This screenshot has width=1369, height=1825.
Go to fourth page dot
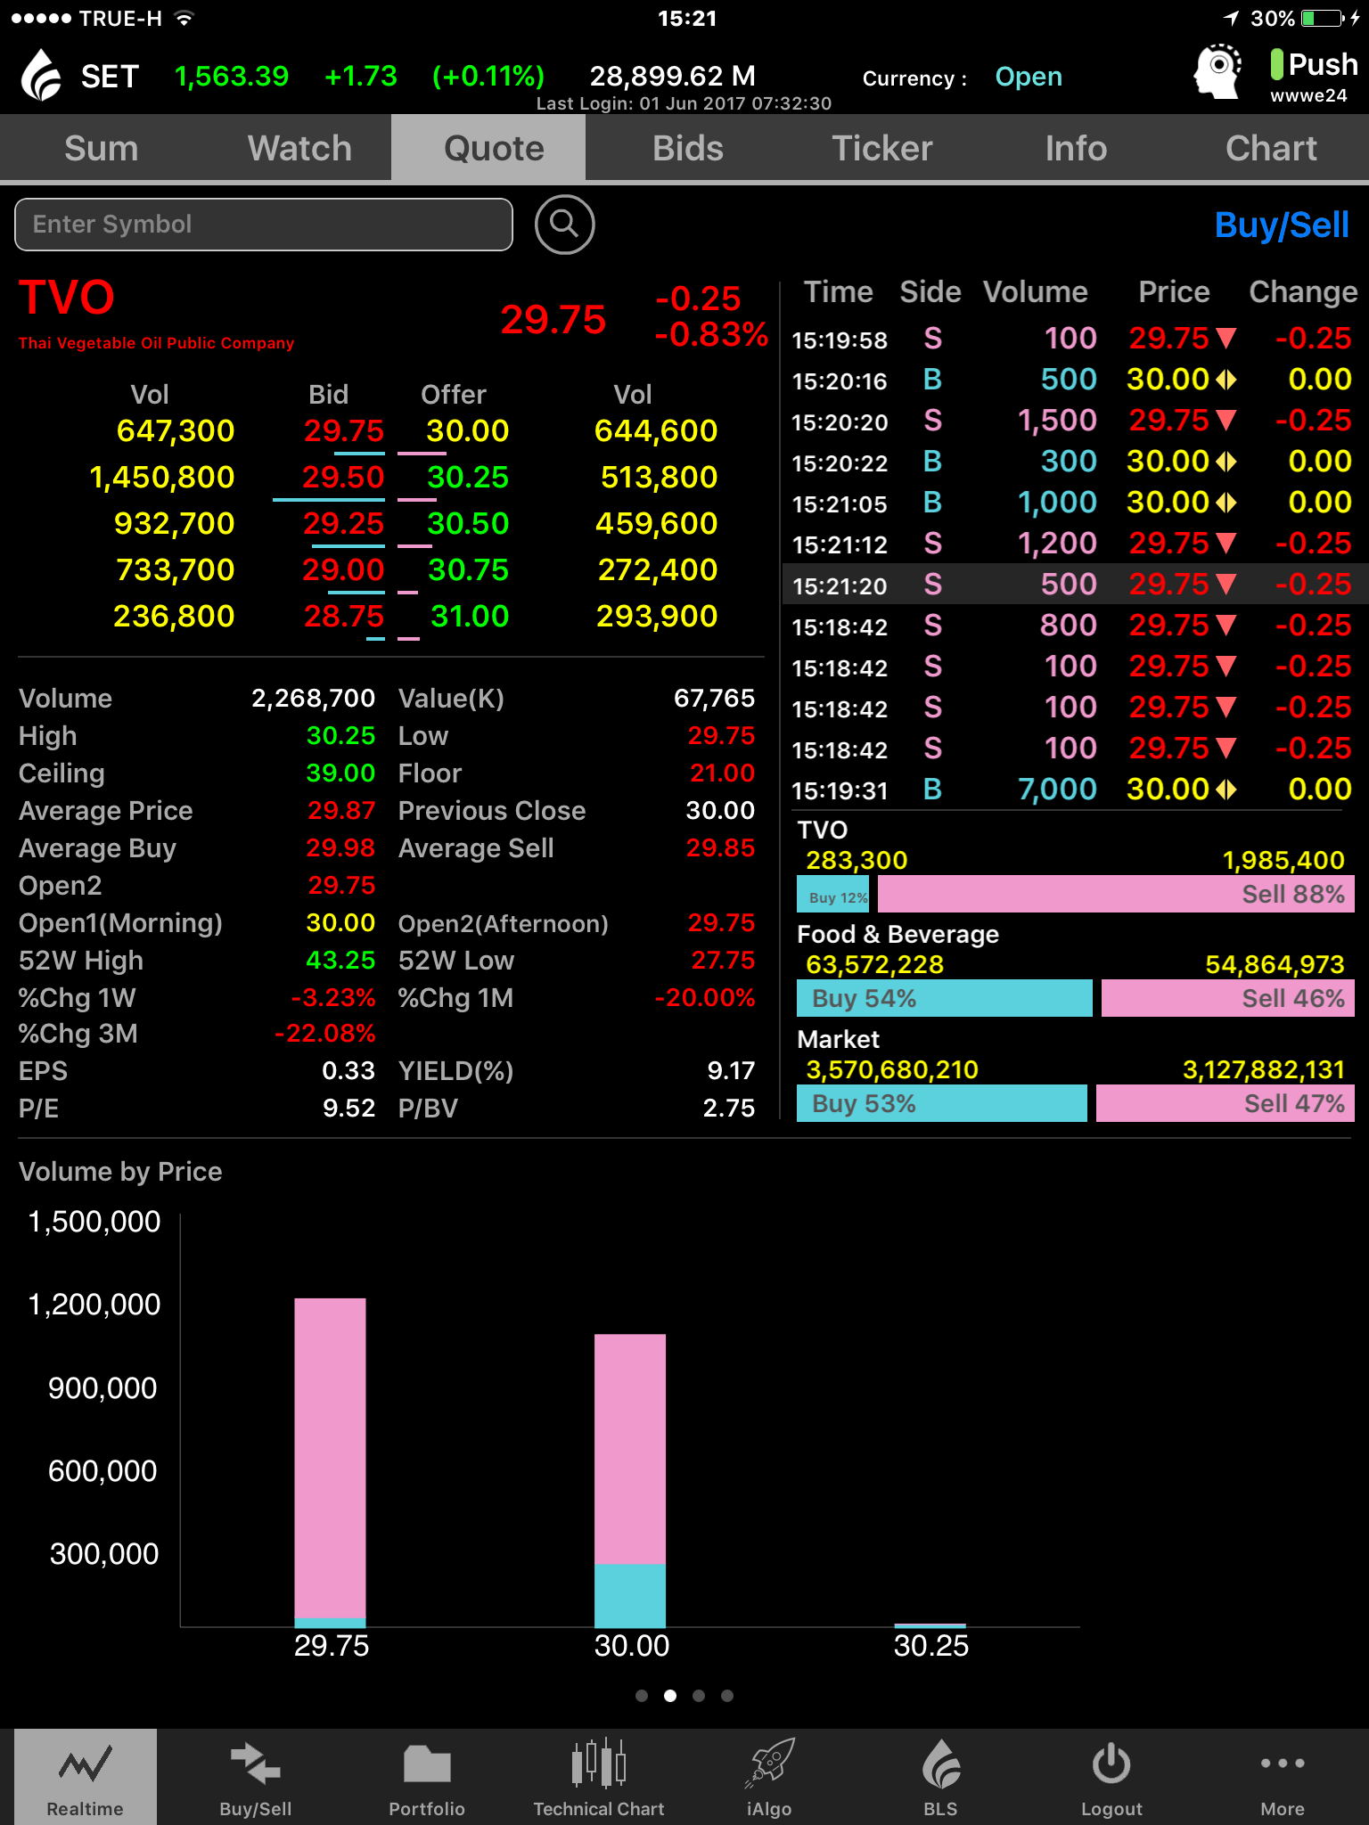click(x=727, y=1696)
